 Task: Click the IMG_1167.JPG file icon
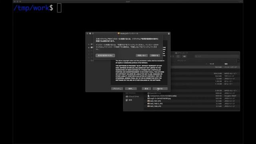pos(148,101)
